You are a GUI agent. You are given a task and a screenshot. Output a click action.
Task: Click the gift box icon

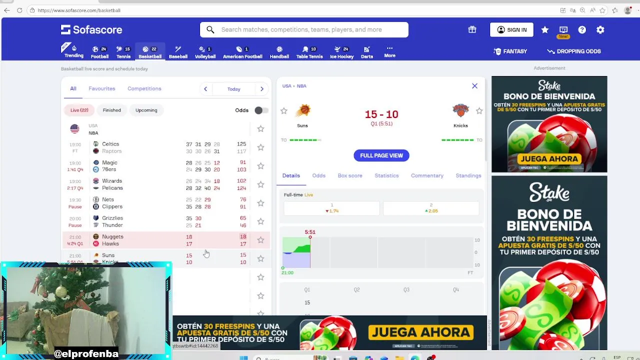point(472,29)
